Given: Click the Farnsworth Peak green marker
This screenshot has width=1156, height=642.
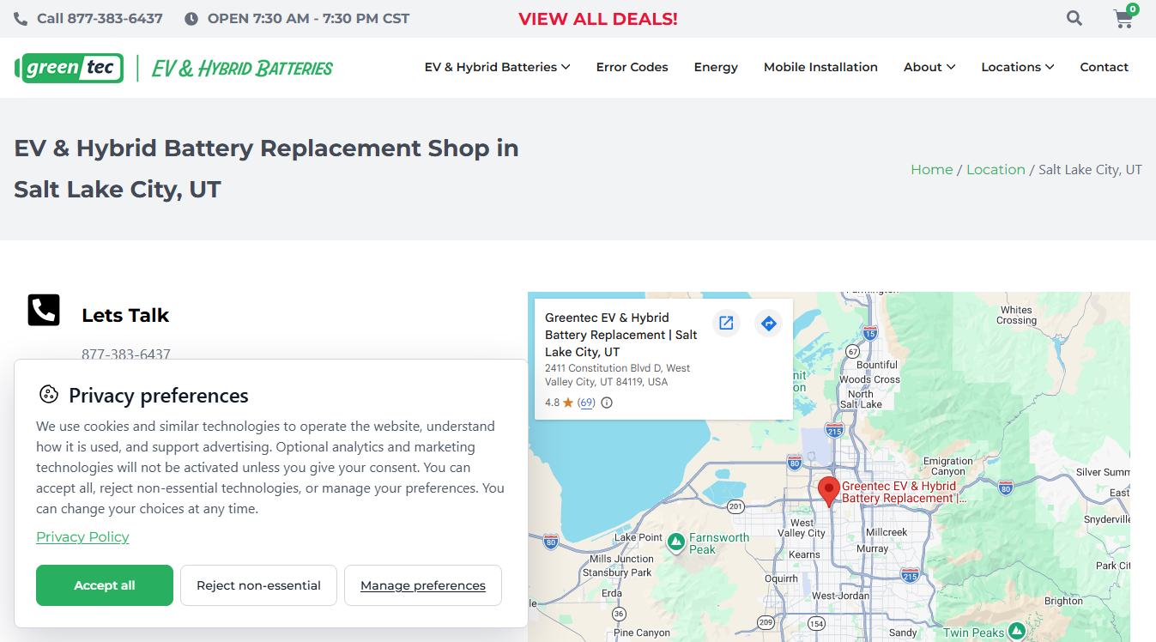Looking at the screenshot, I should 676,542.
